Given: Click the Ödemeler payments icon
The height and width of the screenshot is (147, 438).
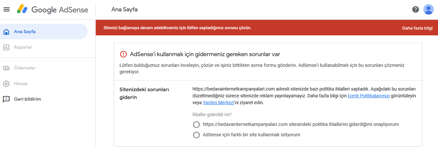Looking at the screenshot, I should pyautogui.click(x=6, y=68).
